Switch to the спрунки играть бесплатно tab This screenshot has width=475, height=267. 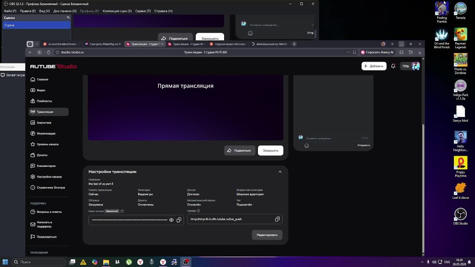[228, 44]
